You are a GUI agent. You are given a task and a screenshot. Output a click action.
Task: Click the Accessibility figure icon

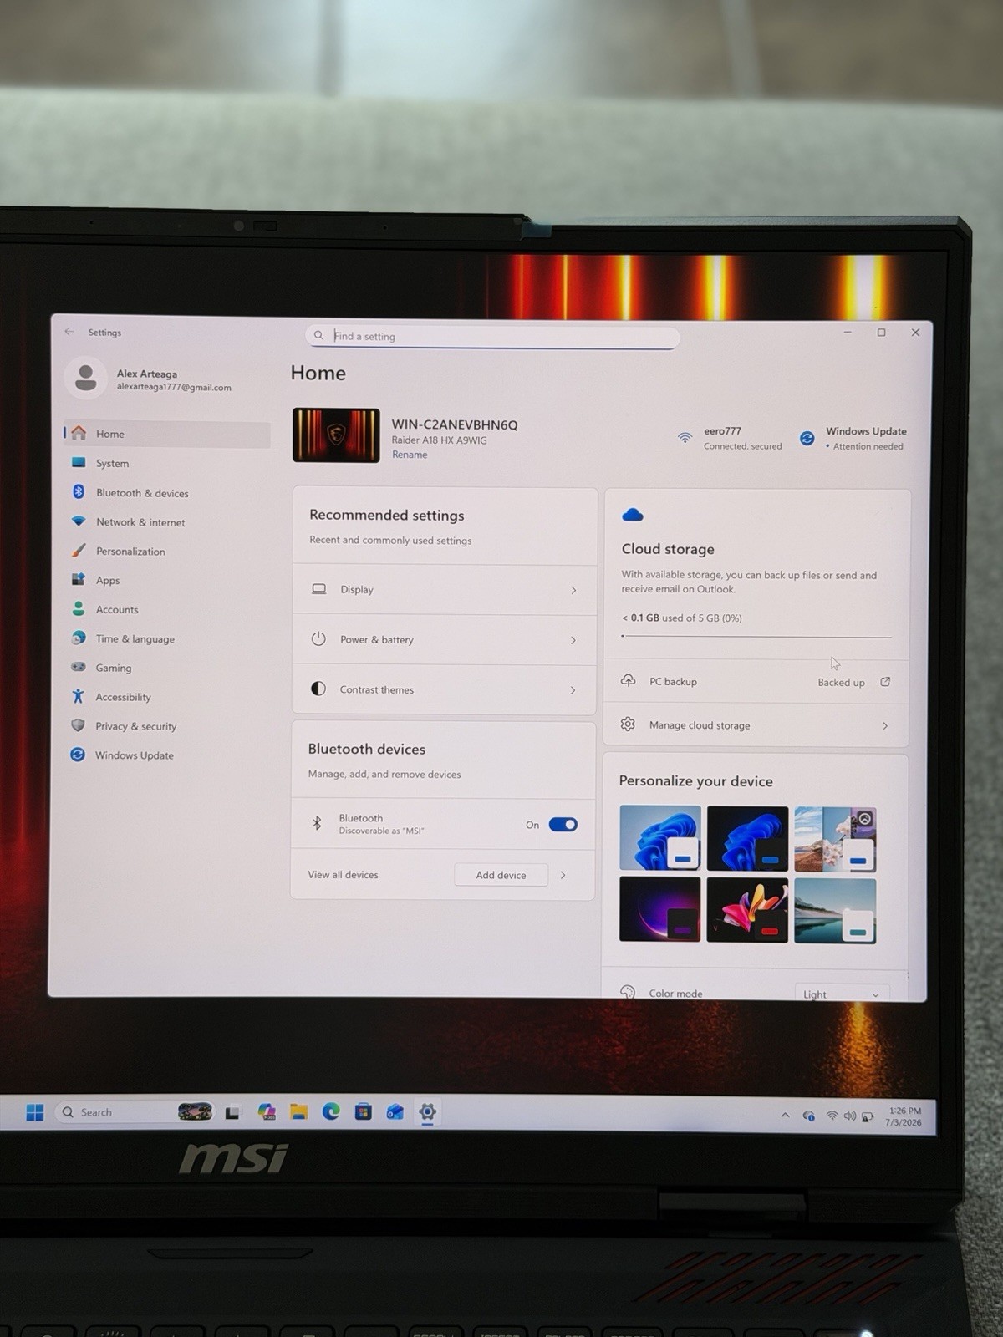[78, 696]
